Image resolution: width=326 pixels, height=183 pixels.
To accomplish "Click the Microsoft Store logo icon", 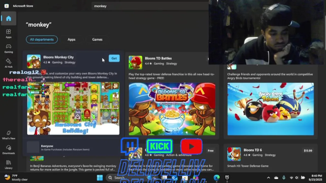I will (x=7, y=6).
